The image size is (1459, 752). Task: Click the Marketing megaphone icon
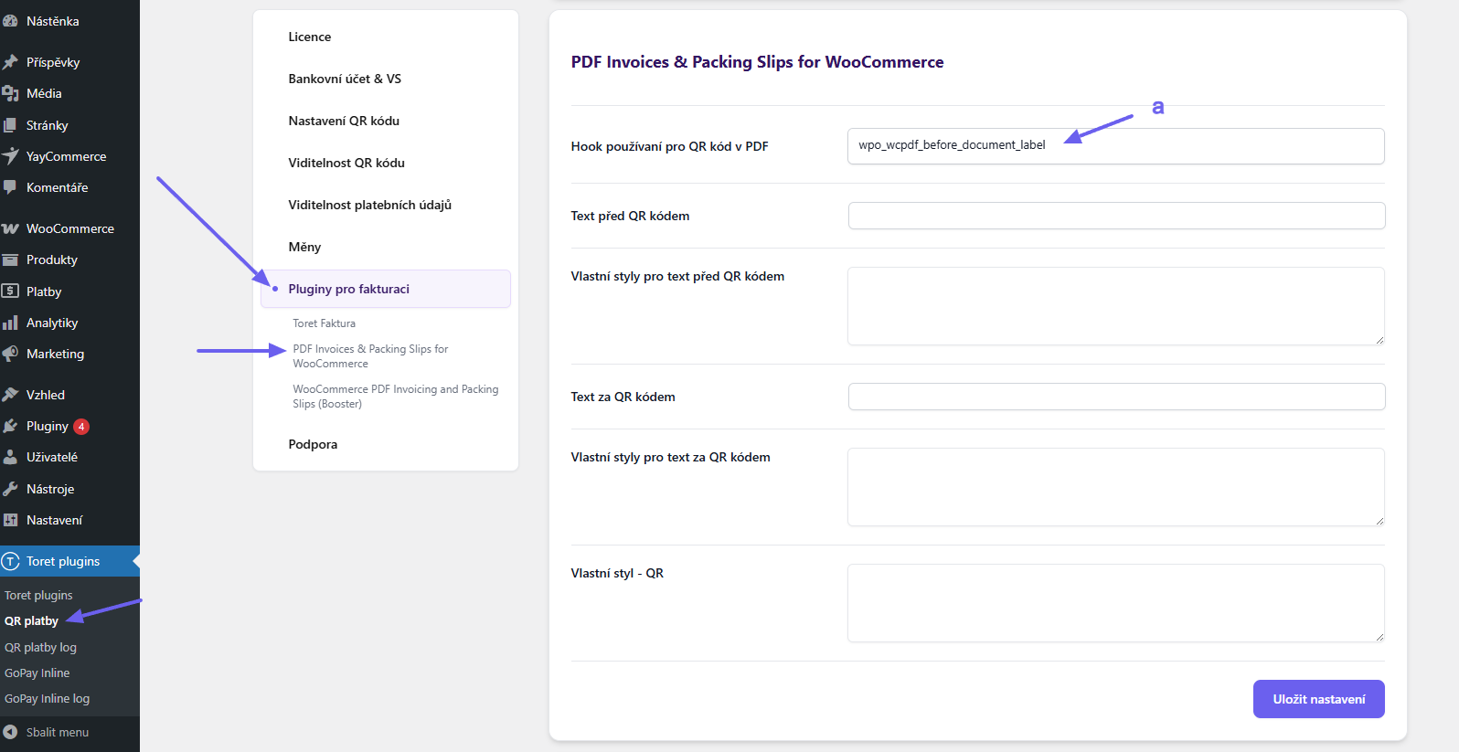10,354
